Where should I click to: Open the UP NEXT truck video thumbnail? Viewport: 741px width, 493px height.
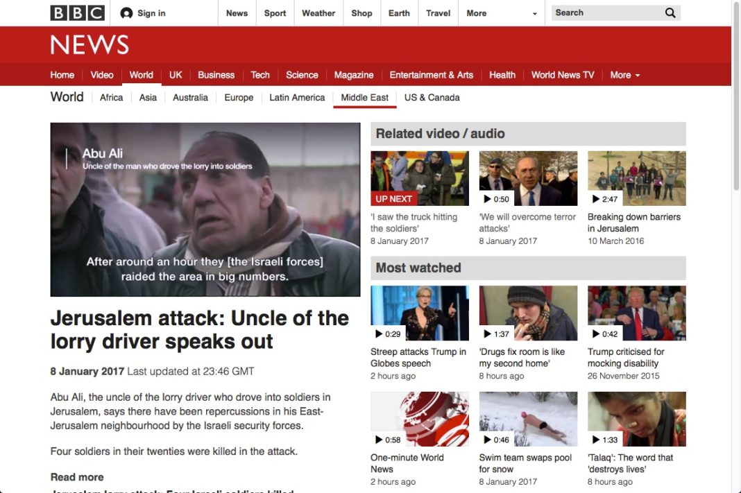coord(420,178)
